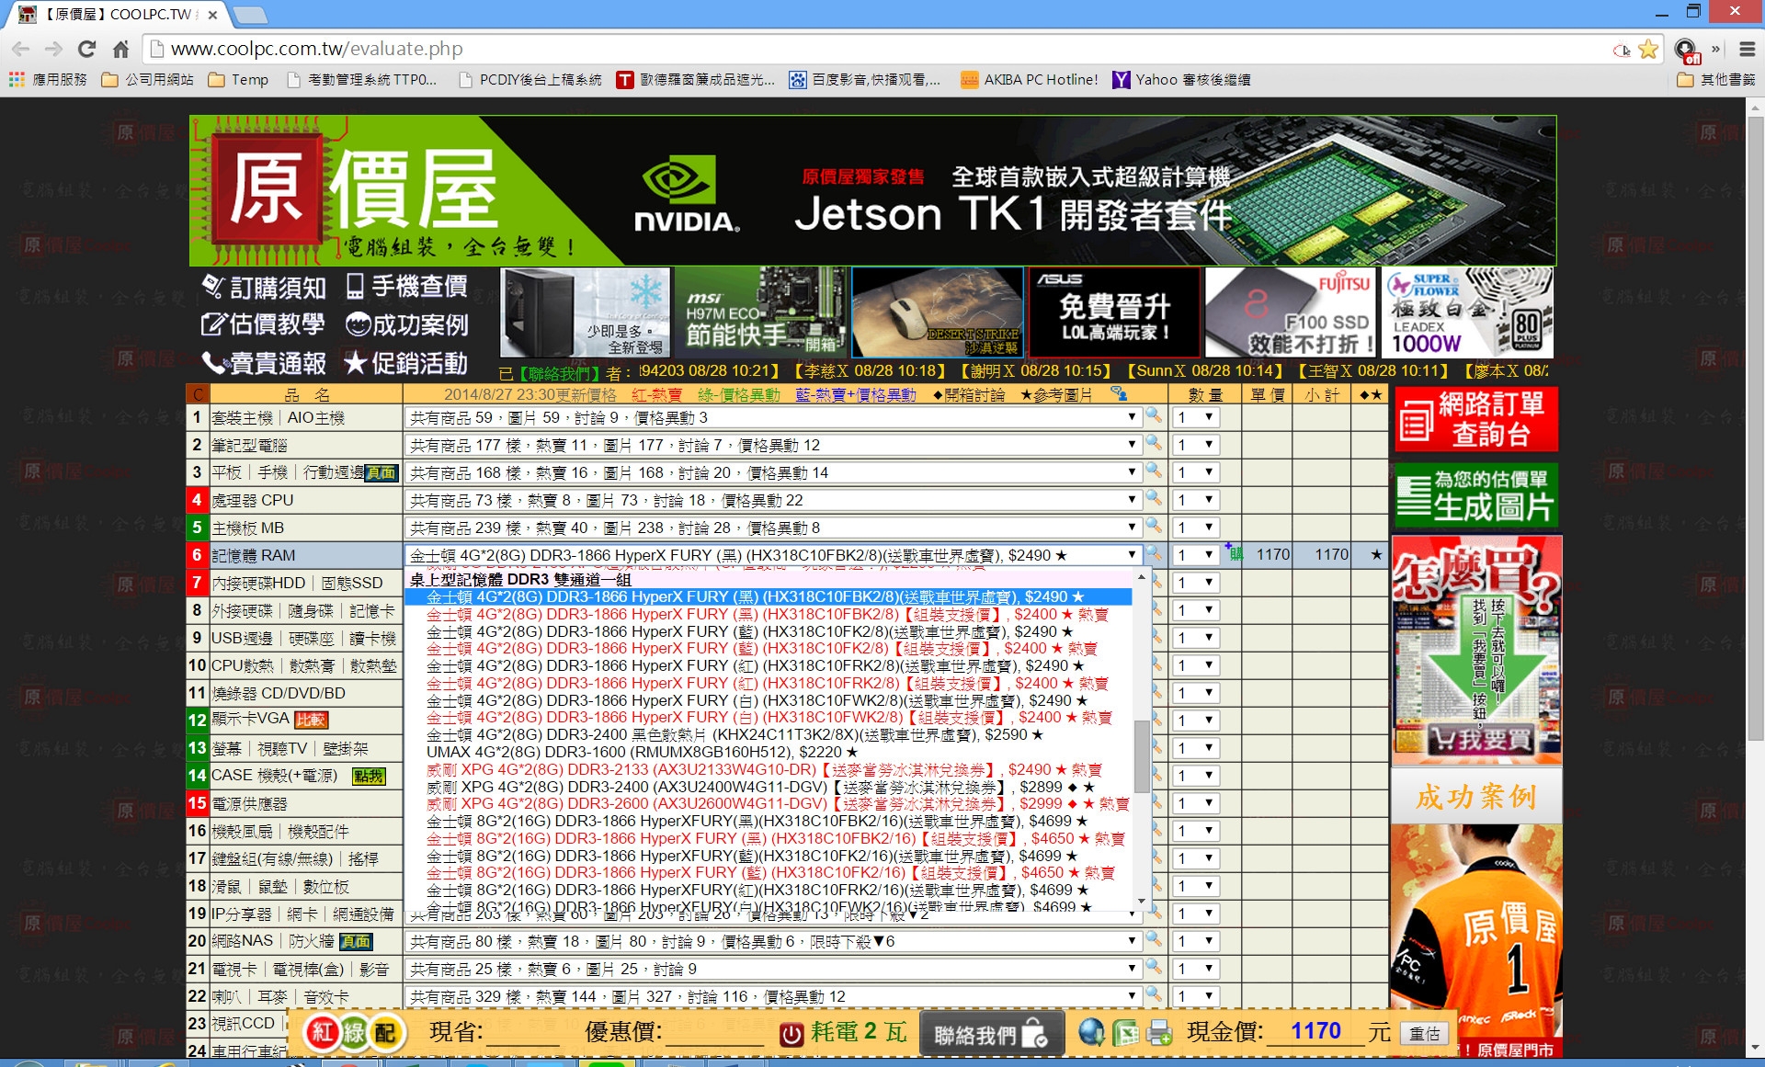Click the browser address bar URL

pyautogui.click(x=317, y=49)
